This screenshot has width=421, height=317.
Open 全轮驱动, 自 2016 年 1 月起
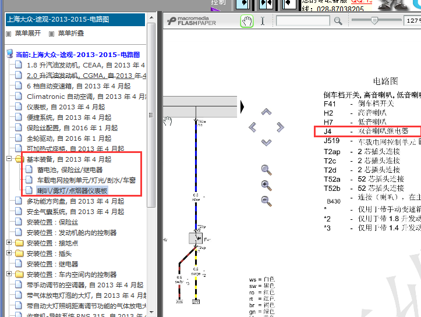(x=69, y=138)
